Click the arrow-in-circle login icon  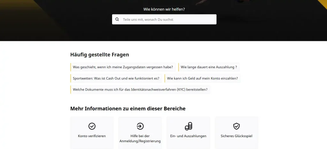140,126
